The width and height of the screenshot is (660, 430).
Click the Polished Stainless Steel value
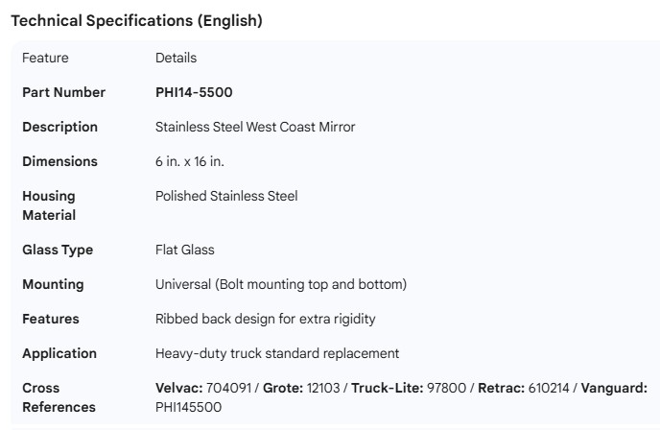(226, 196)
